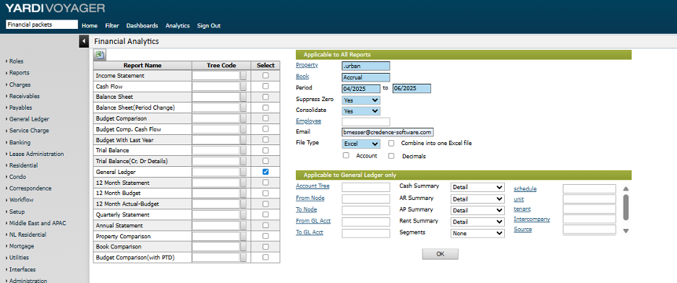Open tree code lookup for General Ledger
Screen dimensions: 677x283
point(244,172)
